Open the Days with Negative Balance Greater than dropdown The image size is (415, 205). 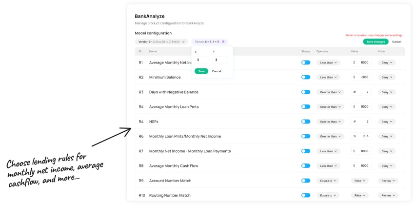pyautogui.click(x=330, y=92)
